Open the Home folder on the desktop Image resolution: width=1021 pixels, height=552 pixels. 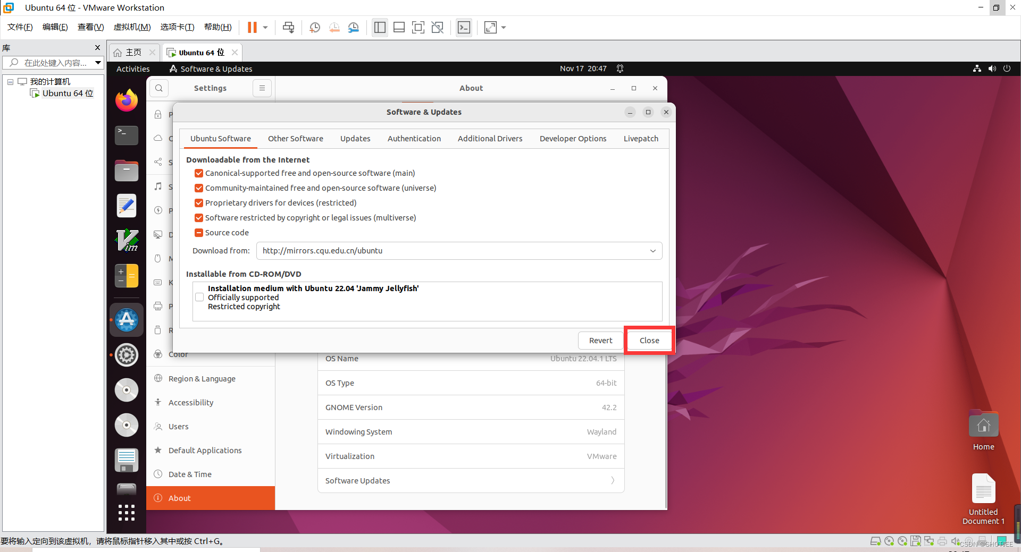coord(983,431)
